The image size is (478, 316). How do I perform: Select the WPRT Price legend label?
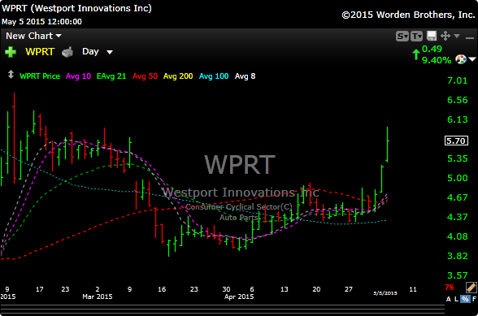point(40,76)
